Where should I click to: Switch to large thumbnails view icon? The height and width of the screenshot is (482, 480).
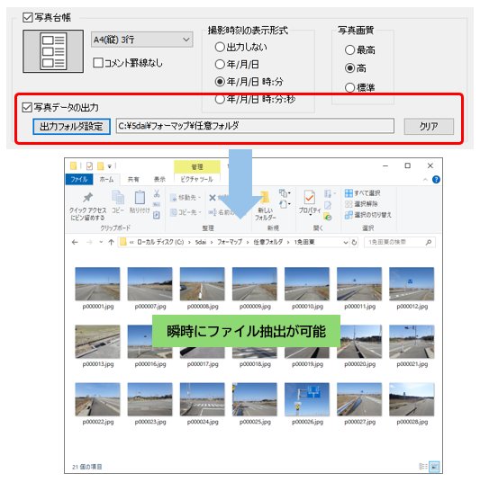point(434,467)
